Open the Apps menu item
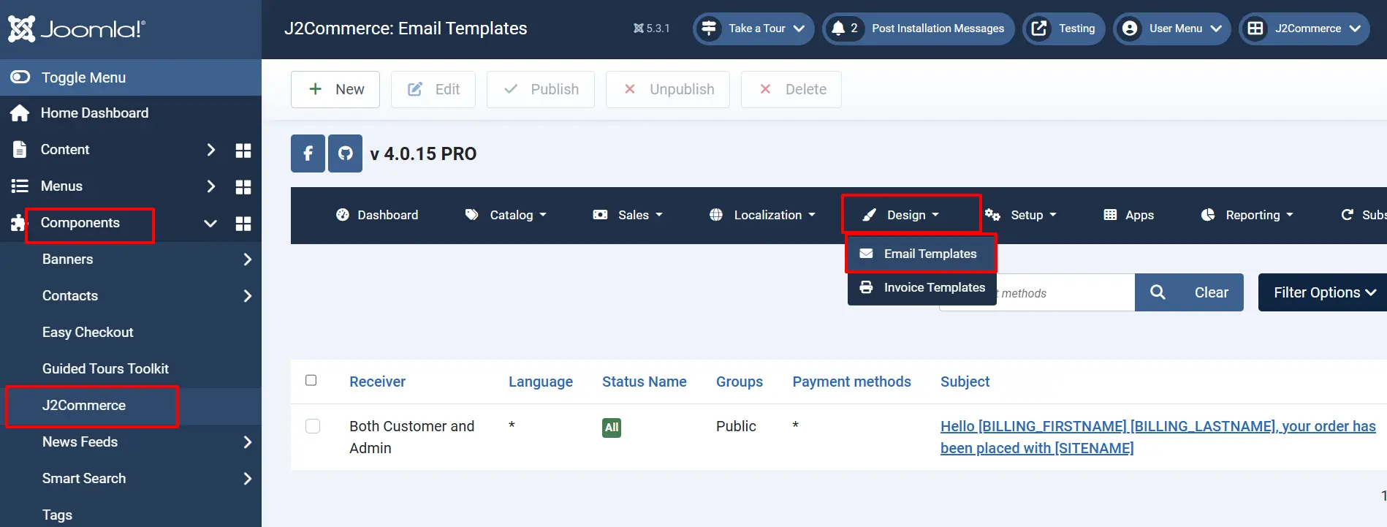The width and height of the screenshot is (1387, 527). 1129,215
